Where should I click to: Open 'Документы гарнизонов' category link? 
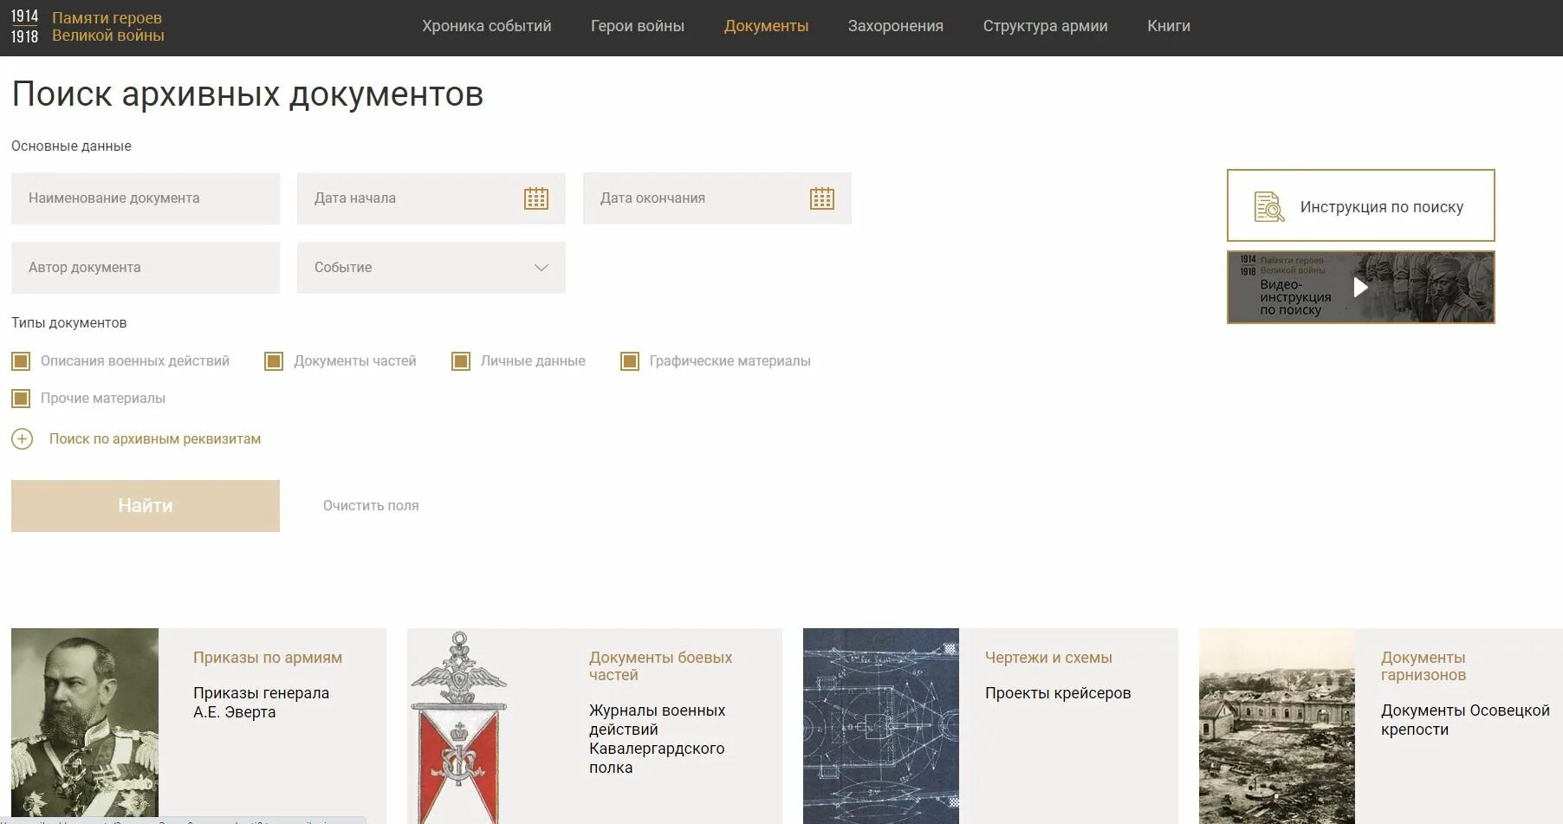1424,666
